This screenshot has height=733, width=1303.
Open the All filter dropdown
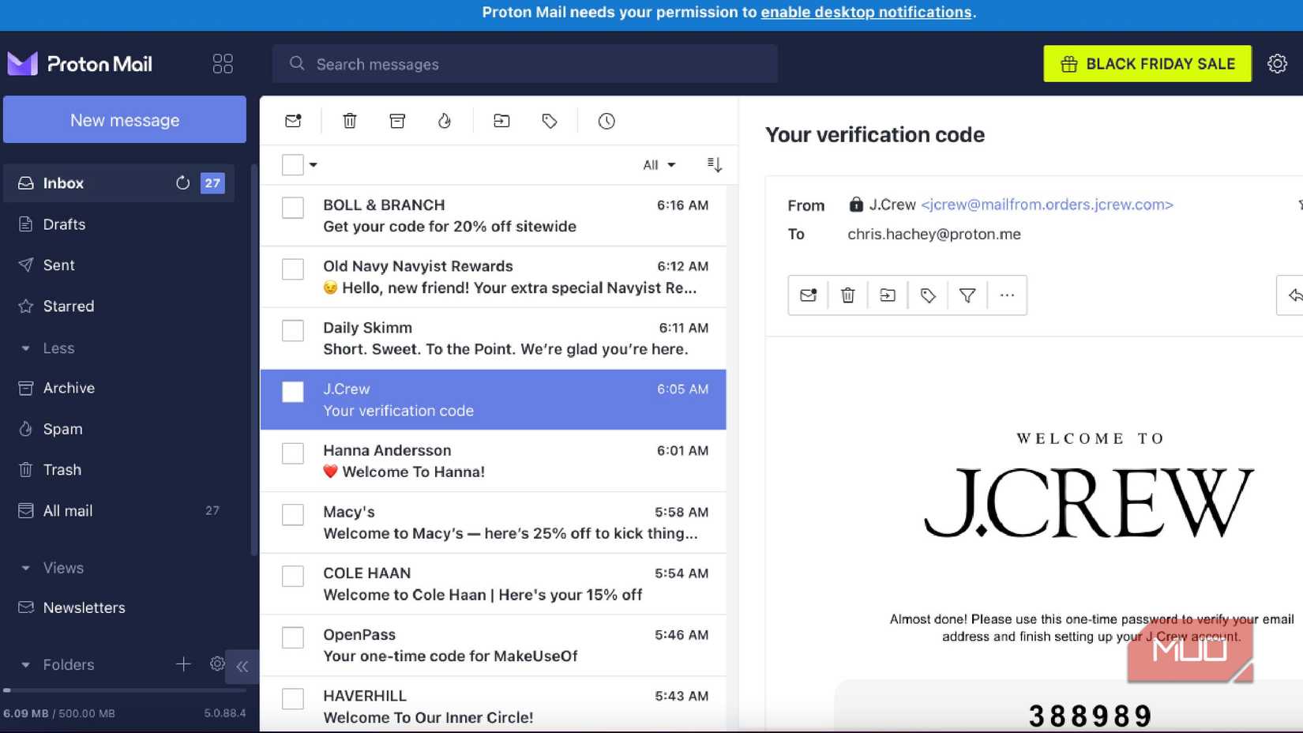coord(659,164)
